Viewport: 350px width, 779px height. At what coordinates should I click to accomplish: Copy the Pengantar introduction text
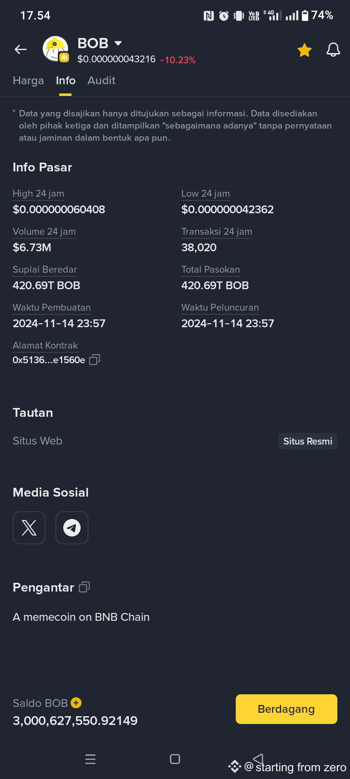[x=84, y=587]
